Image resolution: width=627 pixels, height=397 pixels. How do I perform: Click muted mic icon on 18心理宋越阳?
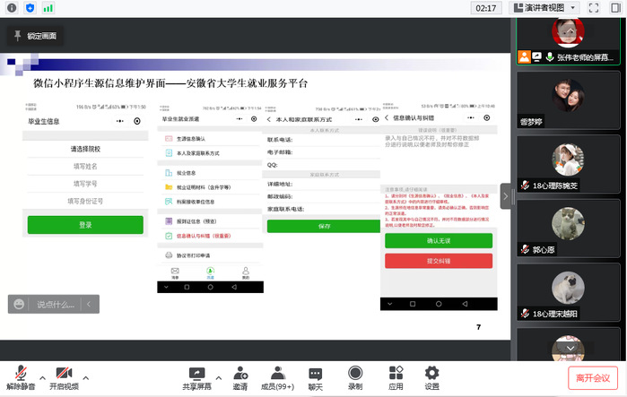526,314
